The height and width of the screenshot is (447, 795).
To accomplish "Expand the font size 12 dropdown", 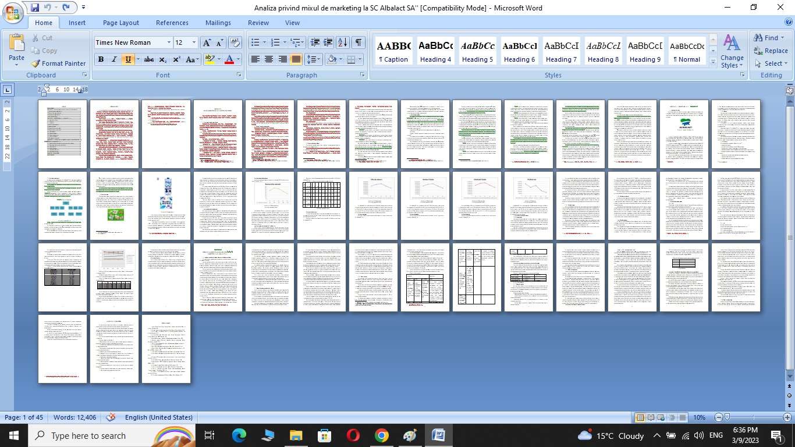I will [194, 42].
